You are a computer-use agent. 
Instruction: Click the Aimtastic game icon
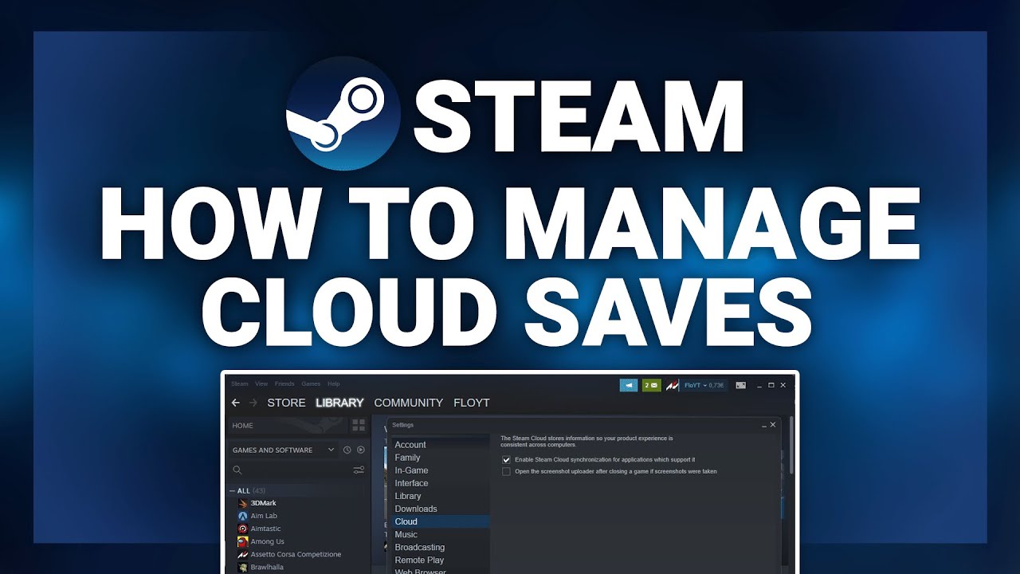point(243,529)
